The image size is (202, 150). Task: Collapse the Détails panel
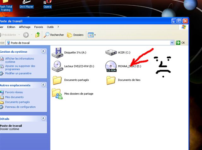click(43, 118)
